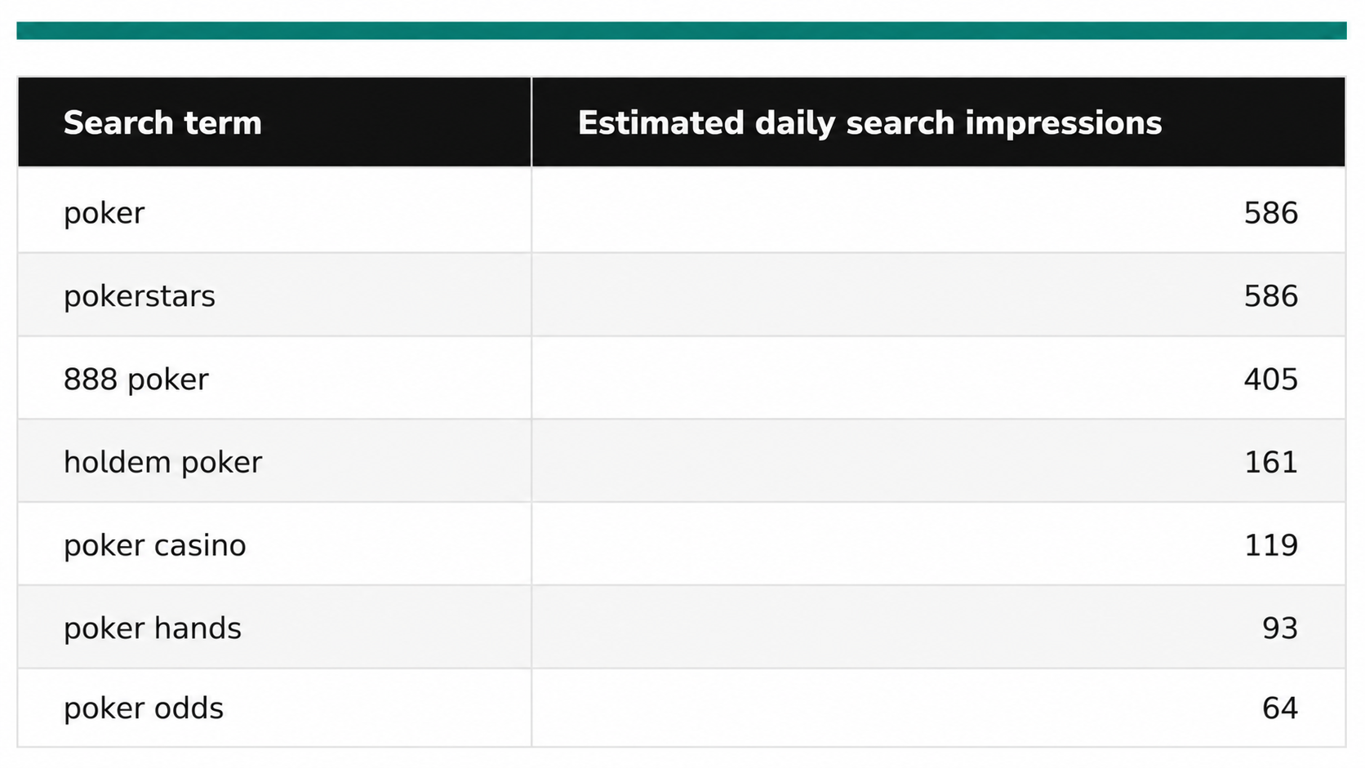
Task: Click the 586 value in pokerstars row
Action: pos(1270,296)
